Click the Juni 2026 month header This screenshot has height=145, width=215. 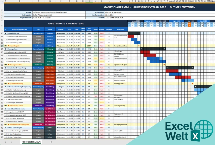203,21
